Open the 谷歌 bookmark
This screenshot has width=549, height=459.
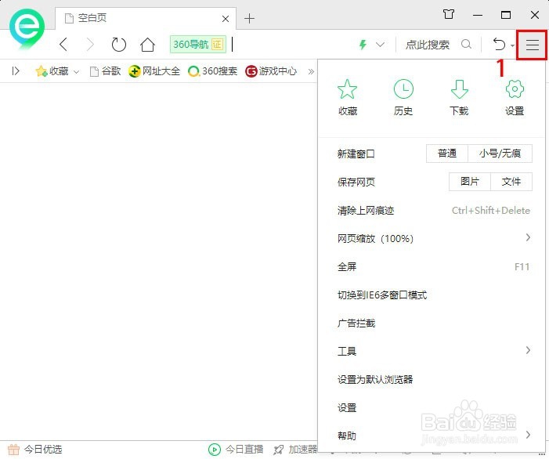click(106, 71)
